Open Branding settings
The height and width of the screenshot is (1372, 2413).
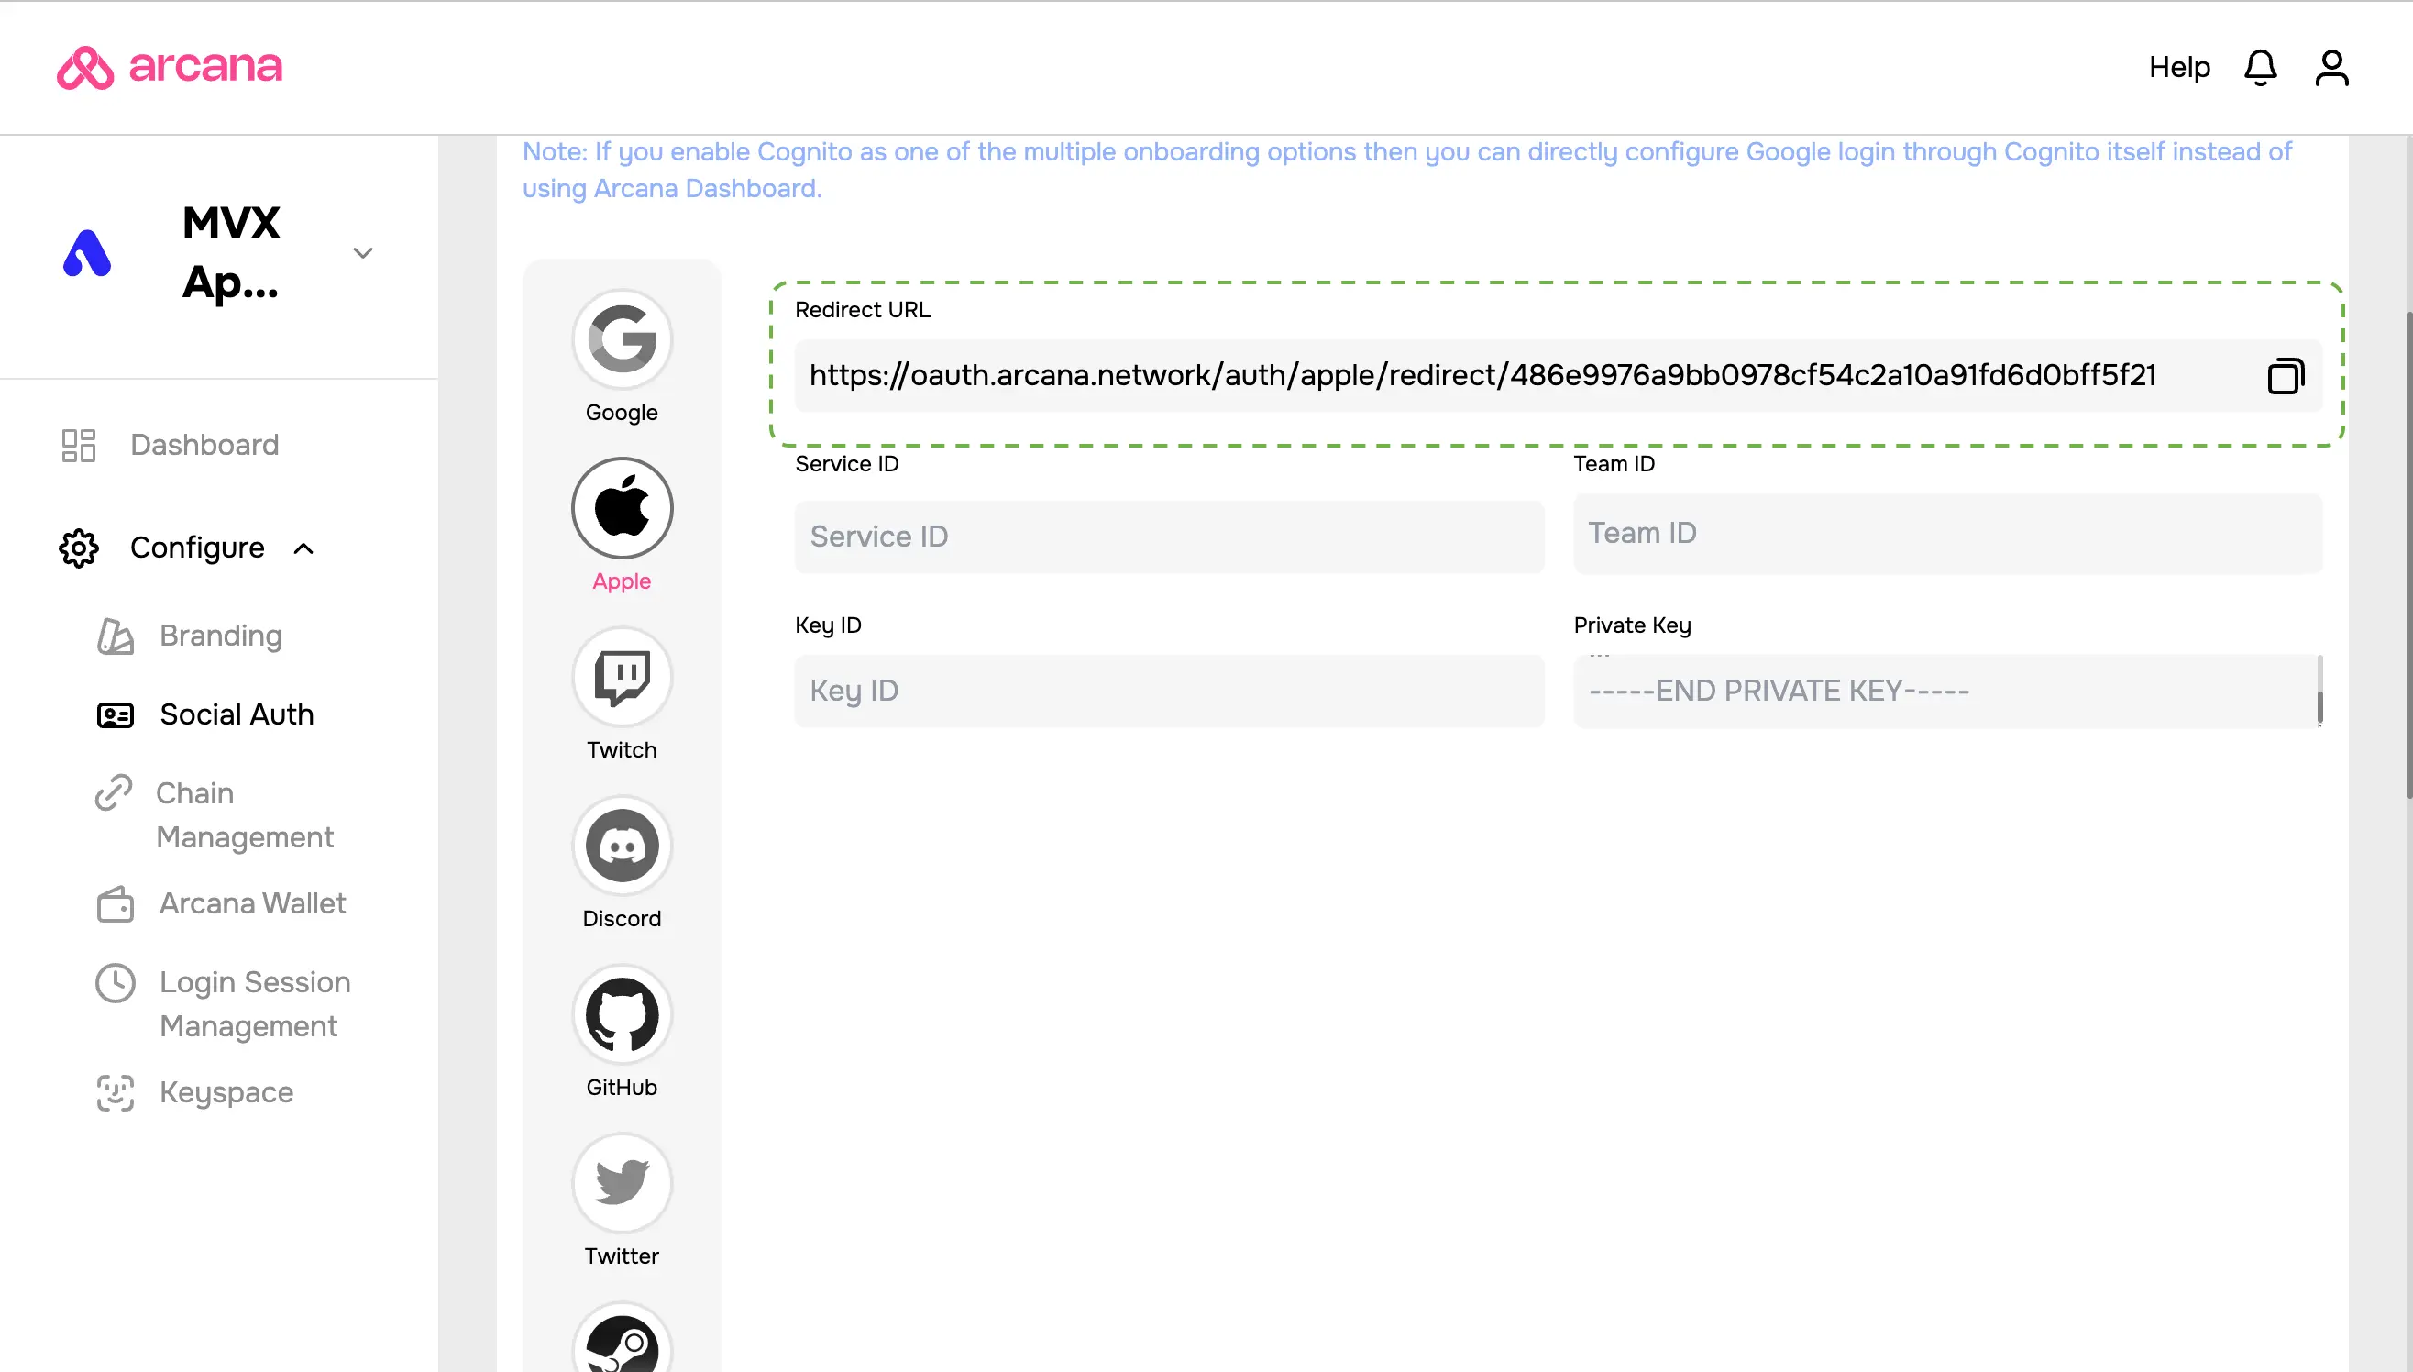click(220, 636)
